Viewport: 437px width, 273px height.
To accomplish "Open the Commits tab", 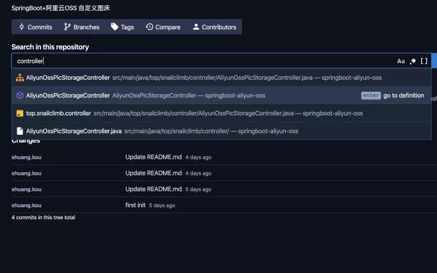I will click(35, 27).
